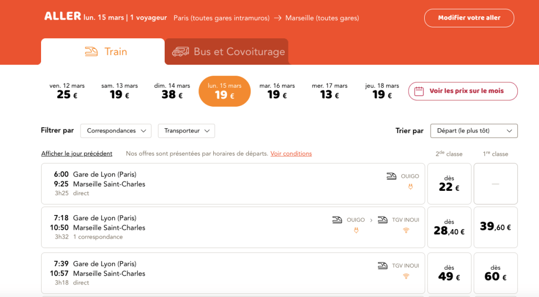Switch to the Bus et Covoiturage tab
The image size is (539, 297).
coord(227,52)
